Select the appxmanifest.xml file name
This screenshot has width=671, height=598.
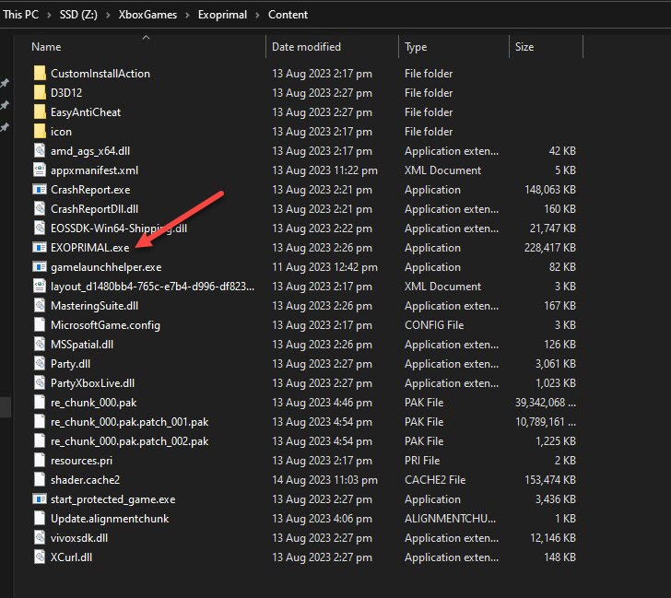(x=94, y=170)
